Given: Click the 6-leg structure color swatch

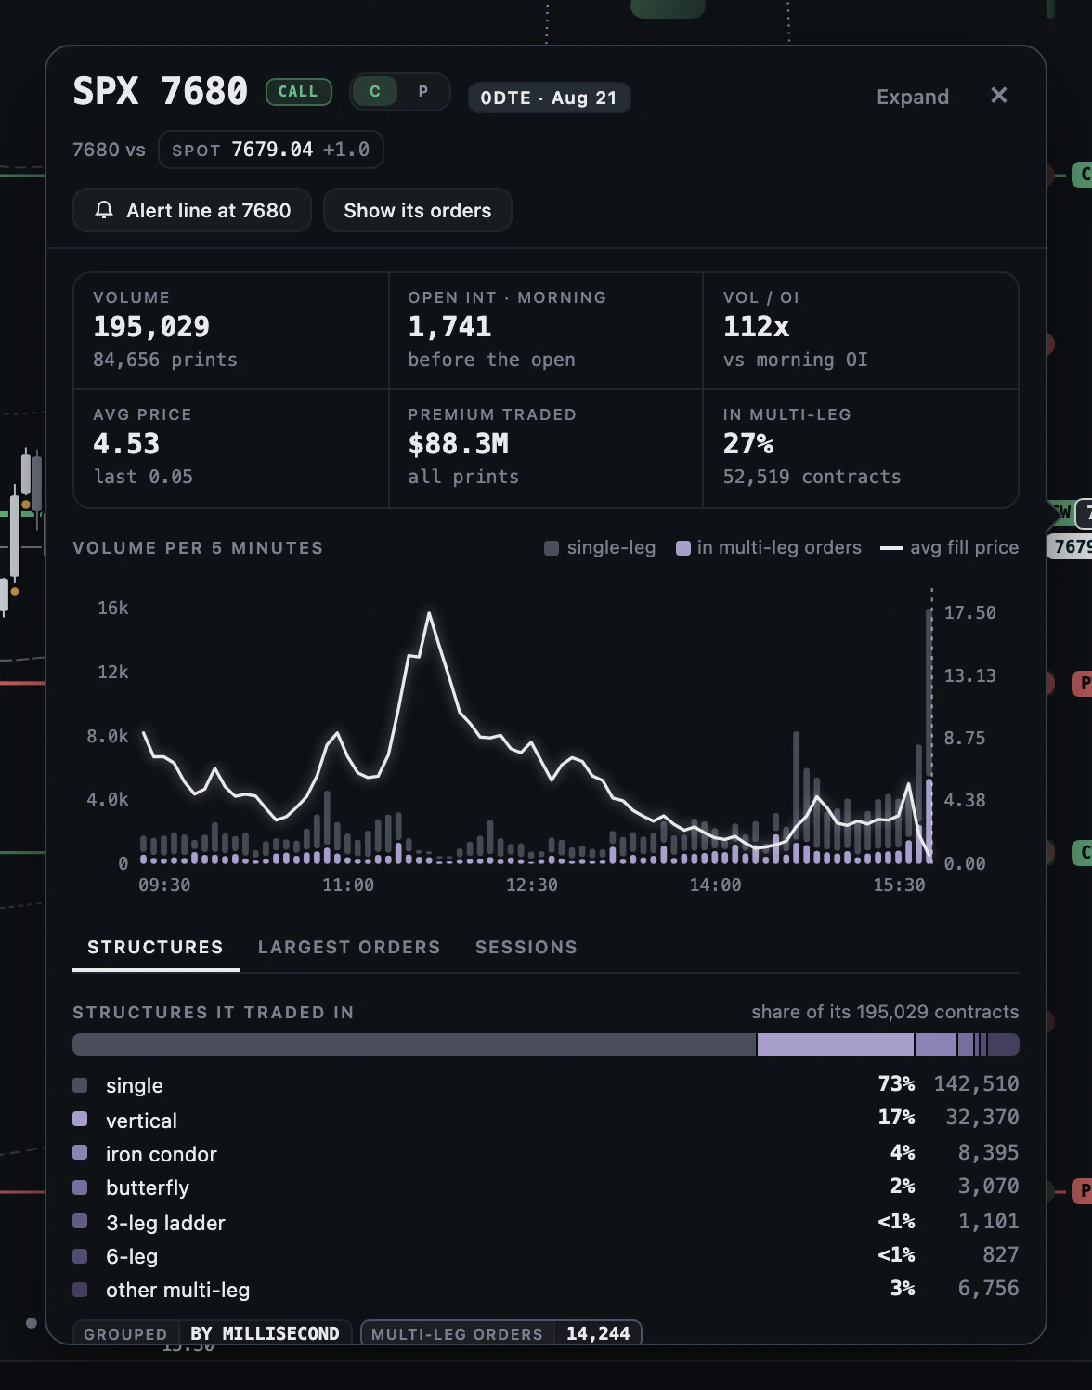Looking at the screenshot, I should pos(80,1256).
